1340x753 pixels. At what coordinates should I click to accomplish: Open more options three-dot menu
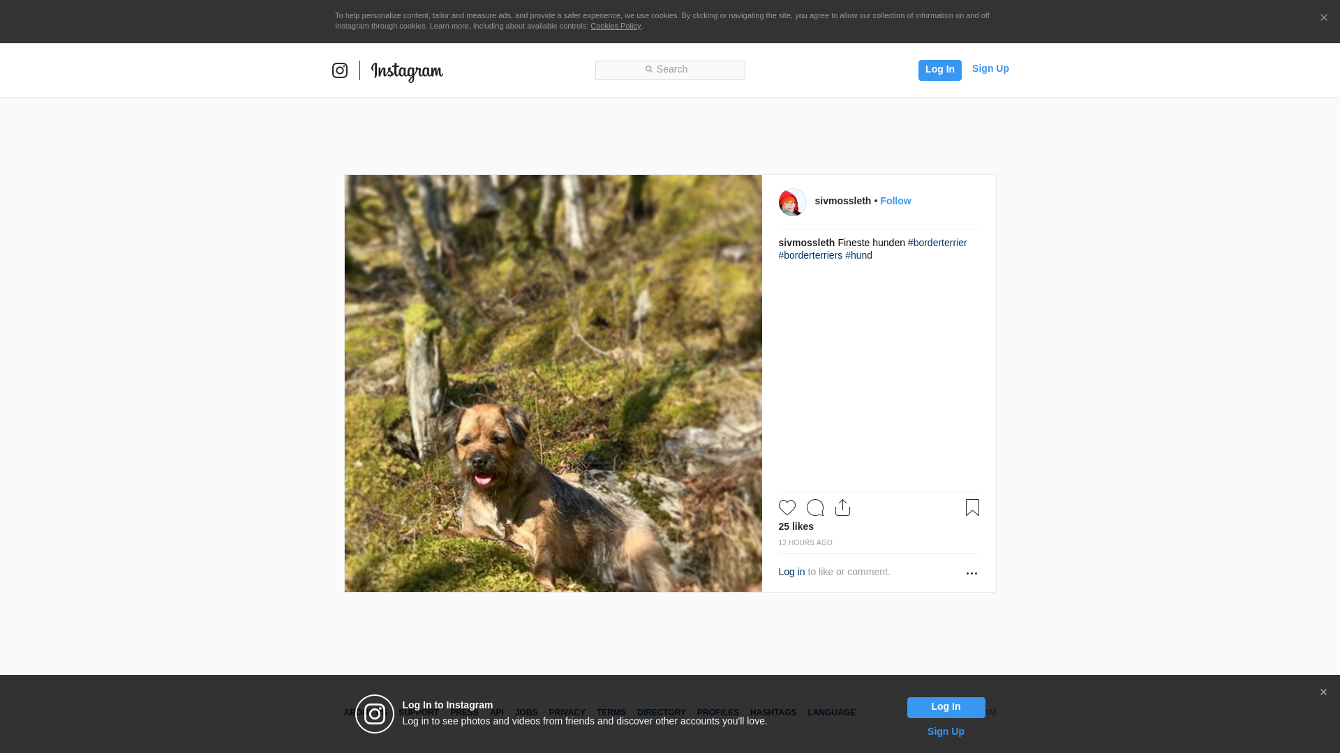point(971,573)
